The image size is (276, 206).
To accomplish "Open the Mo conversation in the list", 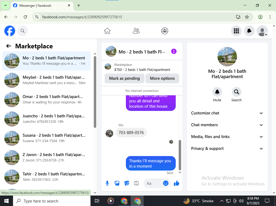I will (x=46, y=61).
